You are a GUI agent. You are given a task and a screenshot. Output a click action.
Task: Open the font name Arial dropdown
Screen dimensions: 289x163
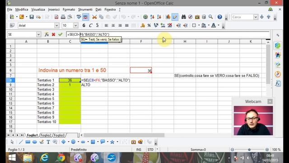coord(56,25)
